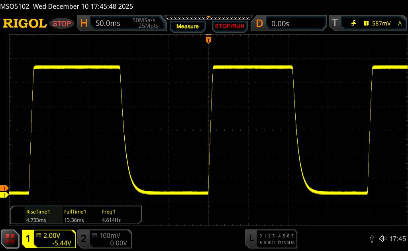Open the 50.0ms horizontal timebase setting
408x251 pixels.
click(108, 24)
